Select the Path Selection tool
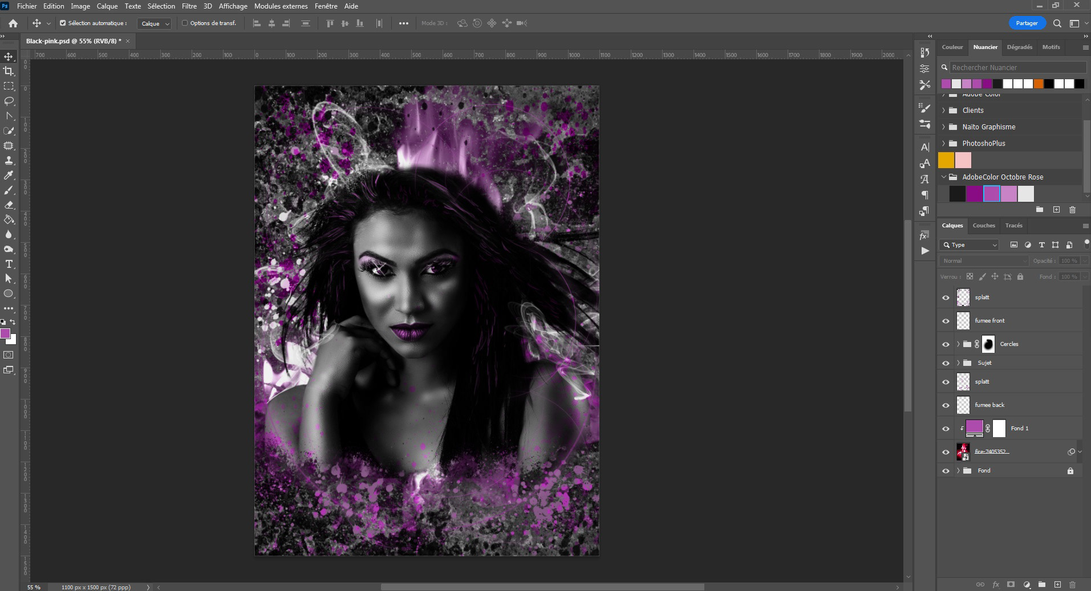1091x591 pixels. tap(9, 279)
